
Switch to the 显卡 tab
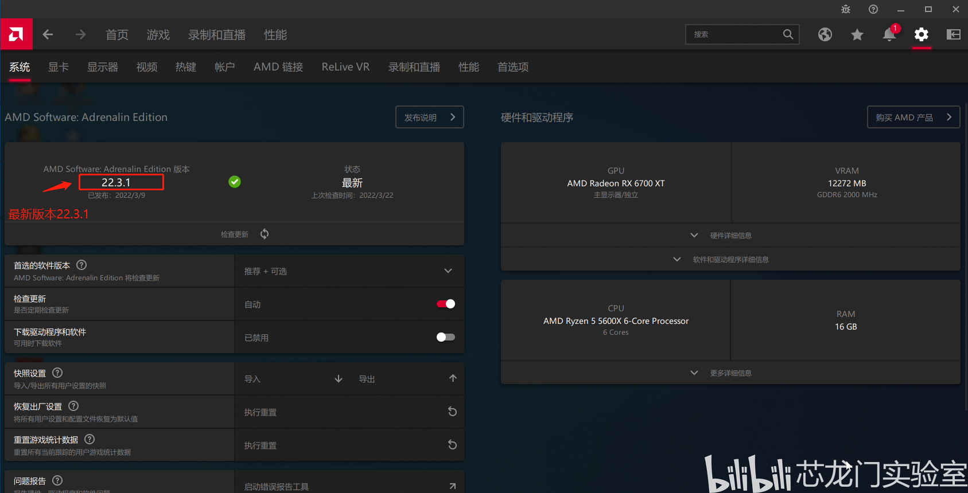(59, 67)
